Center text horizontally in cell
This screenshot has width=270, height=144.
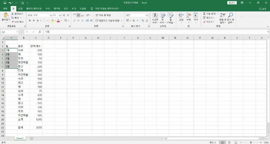coord(78,21)
